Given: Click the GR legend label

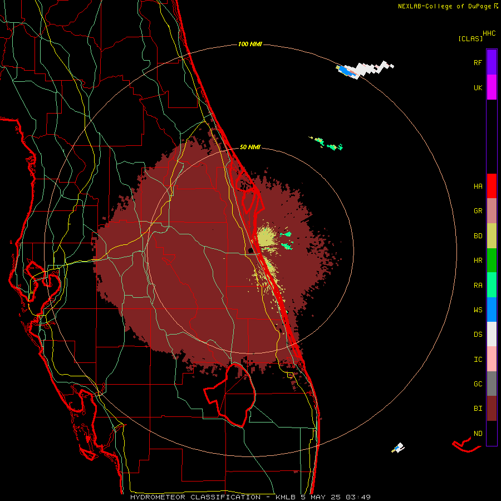Looking at the screenshot, I should click(x=478, y=211).
